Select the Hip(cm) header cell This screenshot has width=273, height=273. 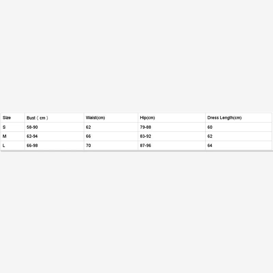click(172, 118)
